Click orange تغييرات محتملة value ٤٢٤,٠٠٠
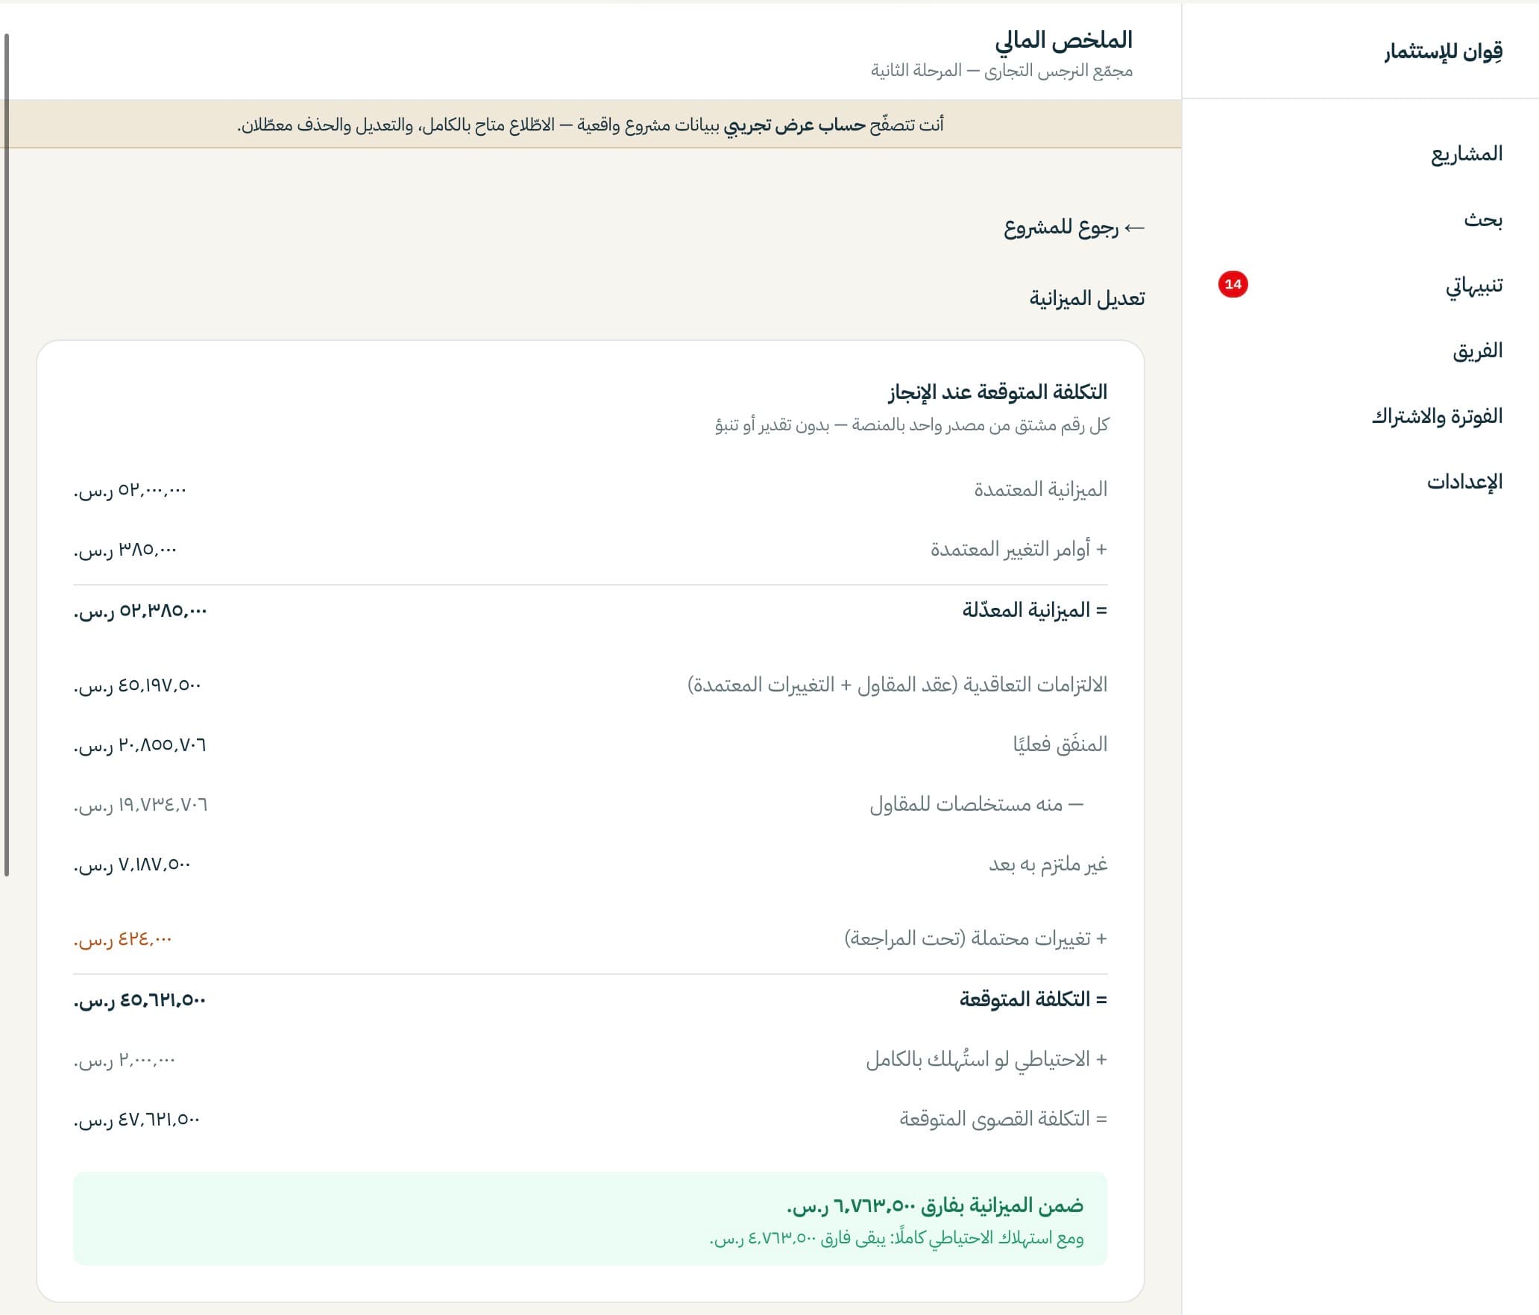The image size is (1539, 1315). click(122, 939)
